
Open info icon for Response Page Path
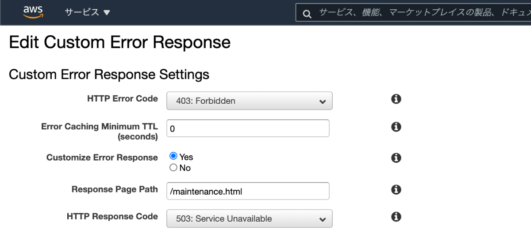click(x=396, y=190)
